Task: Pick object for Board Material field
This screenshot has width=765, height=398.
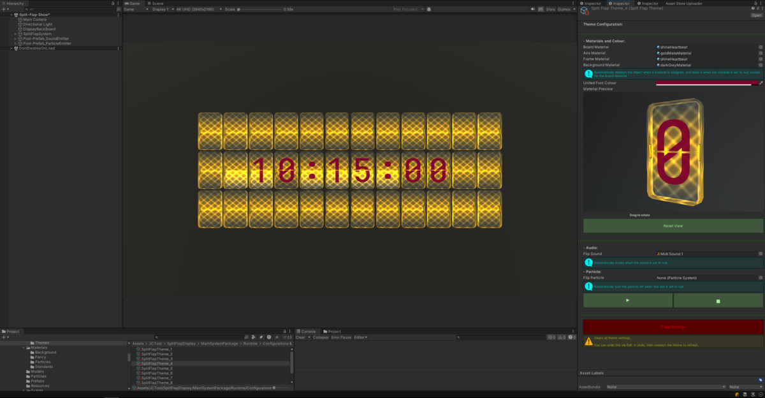Action: 761,47
